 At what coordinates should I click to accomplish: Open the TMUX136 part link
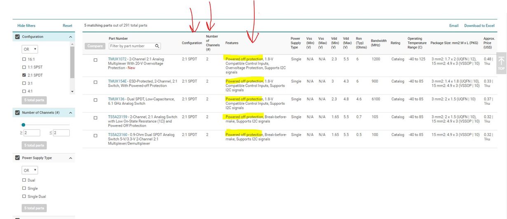pos(116,99)
